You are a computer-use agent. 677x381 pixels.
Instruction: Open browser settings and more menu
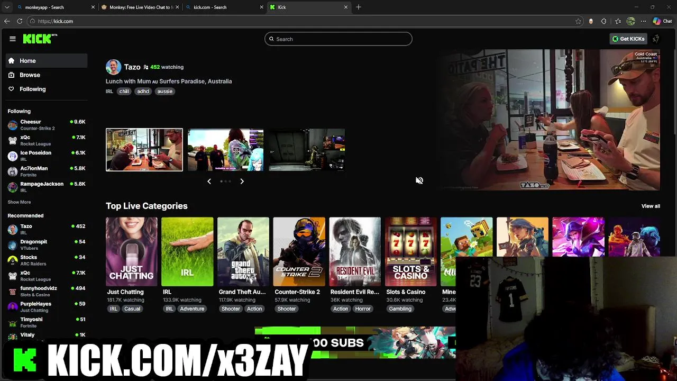pos(643,21)
